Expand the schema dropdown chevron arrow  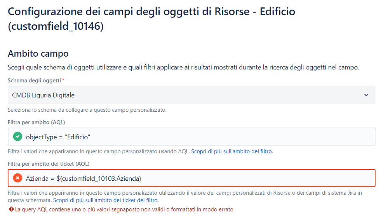coord(366,95)
